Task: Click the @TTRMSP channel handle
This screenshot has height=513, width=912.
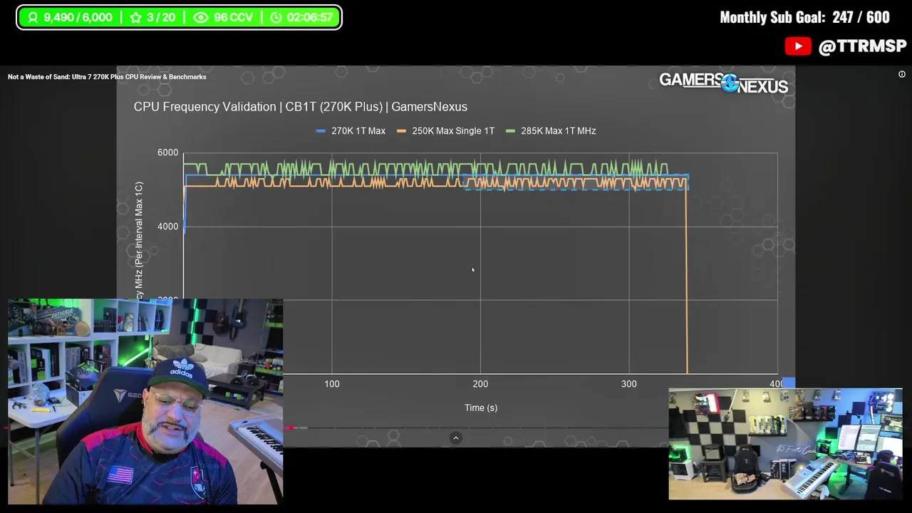Action: [x=862, y=46]
